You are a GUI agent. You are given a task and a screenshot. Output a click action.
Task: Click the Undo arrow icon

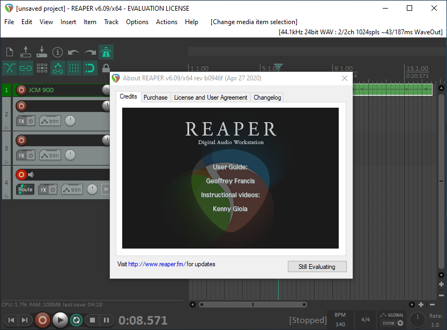tap(73, 52)
